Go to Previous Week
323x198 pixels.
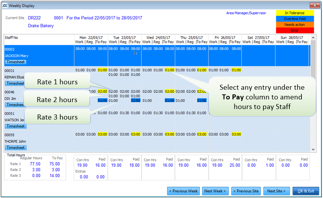pos(183,191)
